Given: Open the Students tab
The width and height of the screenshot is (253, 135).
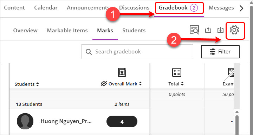Looking at the screenshot, I should point(134,30).
